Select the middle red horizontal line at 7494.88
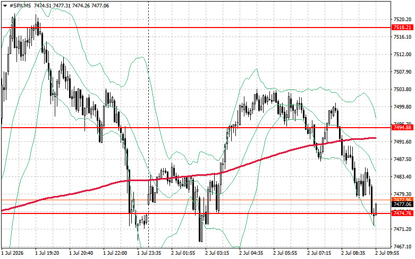The height and width of the screenshot is (259, 415). point(196,128)
